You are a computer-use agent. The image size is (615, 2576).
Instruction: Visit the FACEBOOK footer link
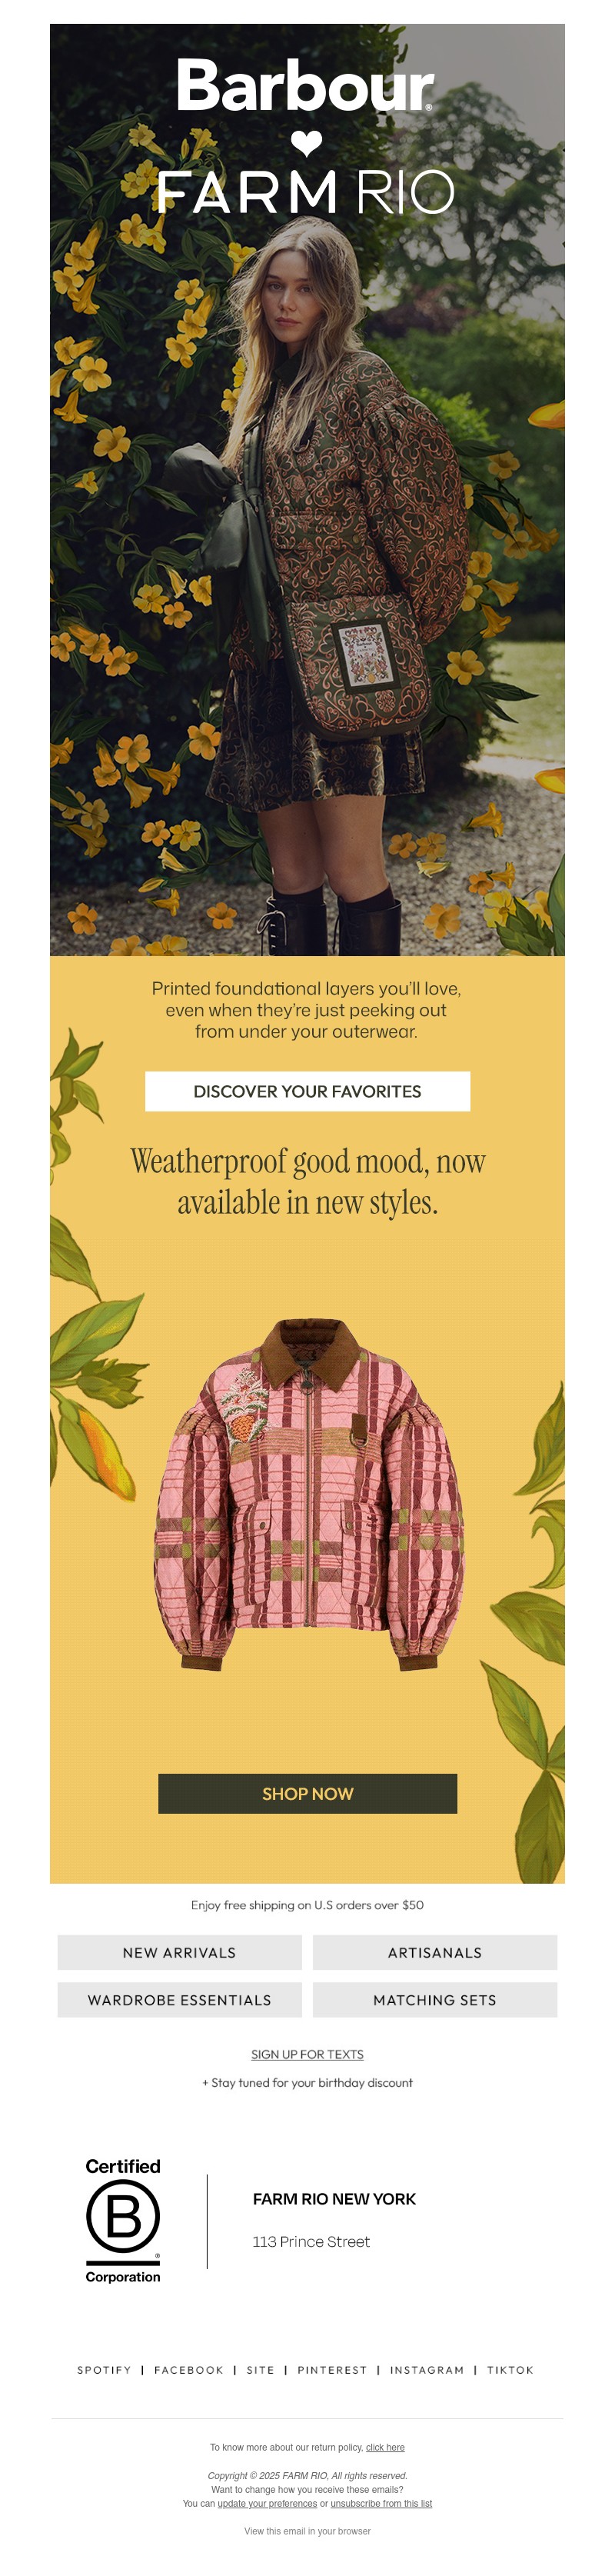188,2370
